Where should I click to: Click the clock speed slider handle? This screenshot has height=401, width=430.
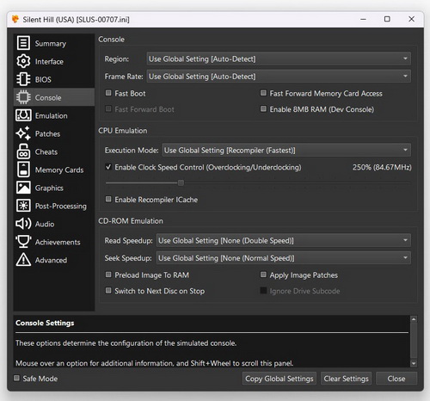point(181,182)
